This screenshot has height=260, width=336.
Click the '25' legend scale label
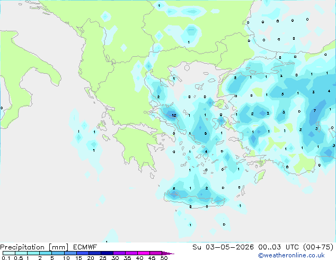103,258
